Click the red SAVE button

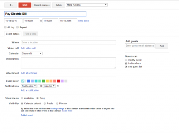point(25,5)
